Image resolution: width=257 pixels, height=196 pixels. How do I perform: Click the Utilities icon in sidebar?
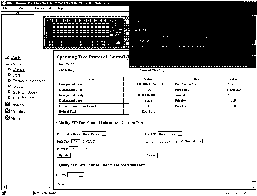(8, 112)
